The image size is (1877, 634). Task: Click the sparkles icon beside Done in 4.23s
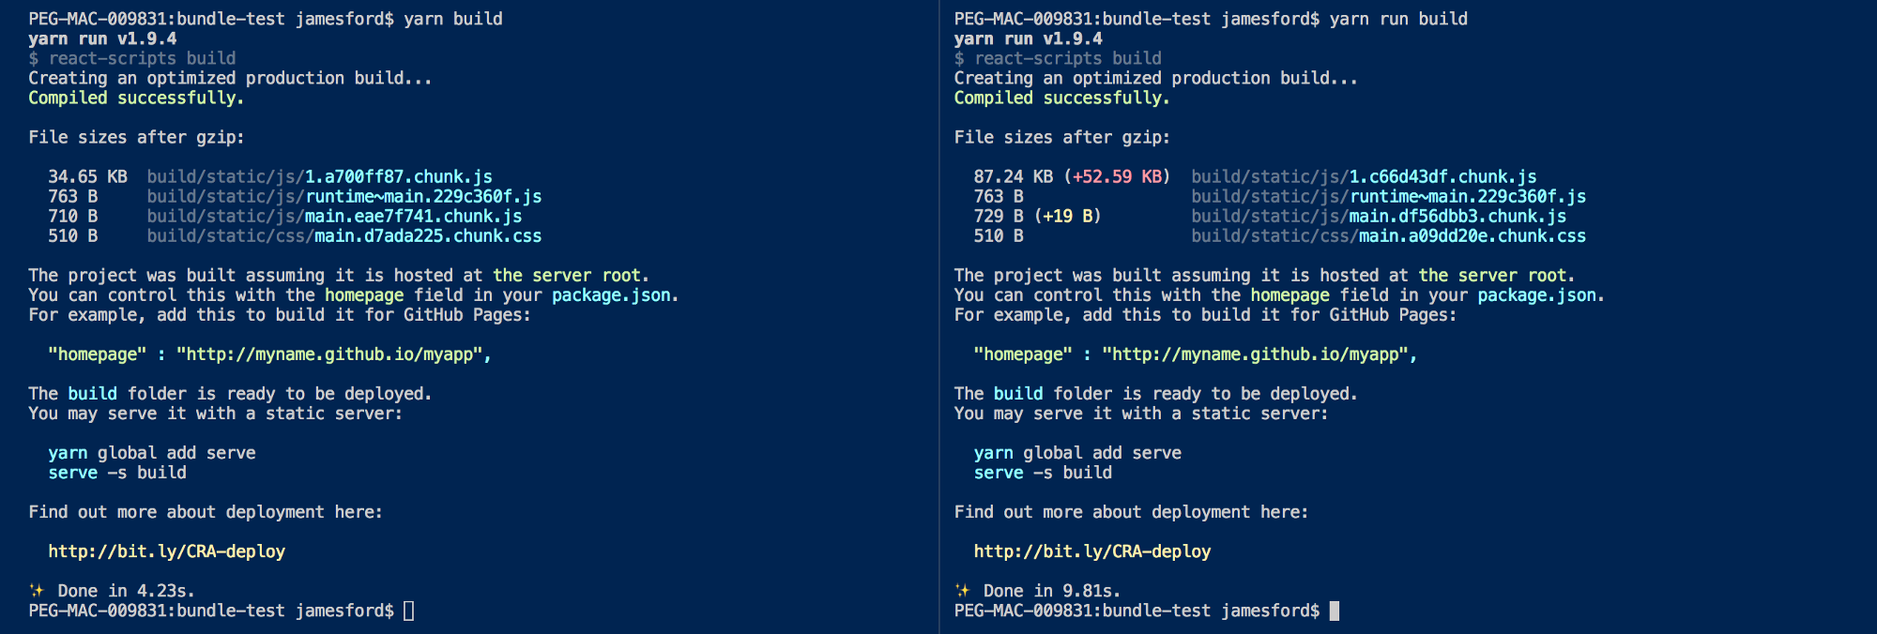(x=37, y=591)
